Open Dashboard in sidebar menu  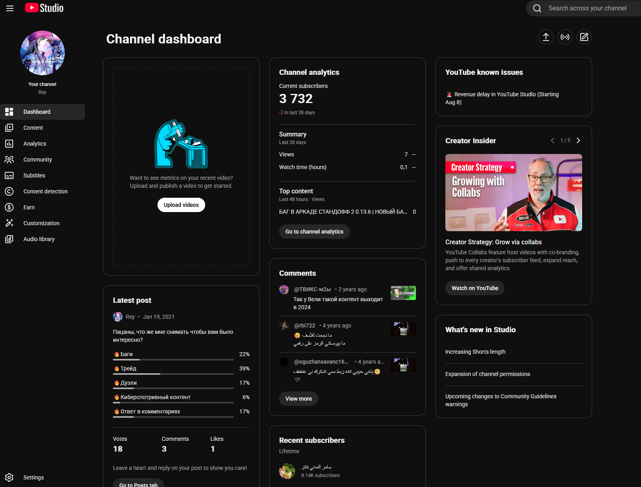point(43,112)
